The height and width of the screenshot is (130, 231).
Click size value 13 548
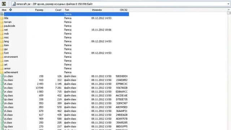(x=39, y=88)
